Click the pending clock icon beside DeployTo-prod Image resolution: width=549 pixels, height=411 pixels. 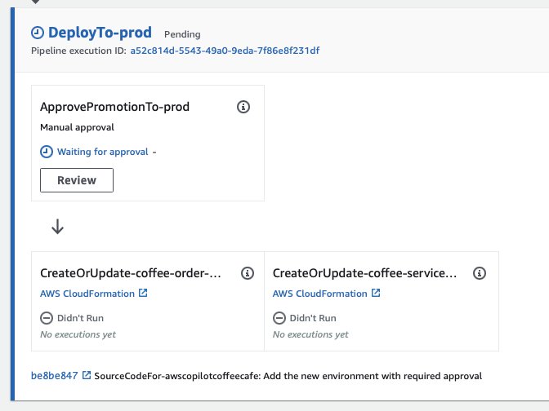click(38, 33)
